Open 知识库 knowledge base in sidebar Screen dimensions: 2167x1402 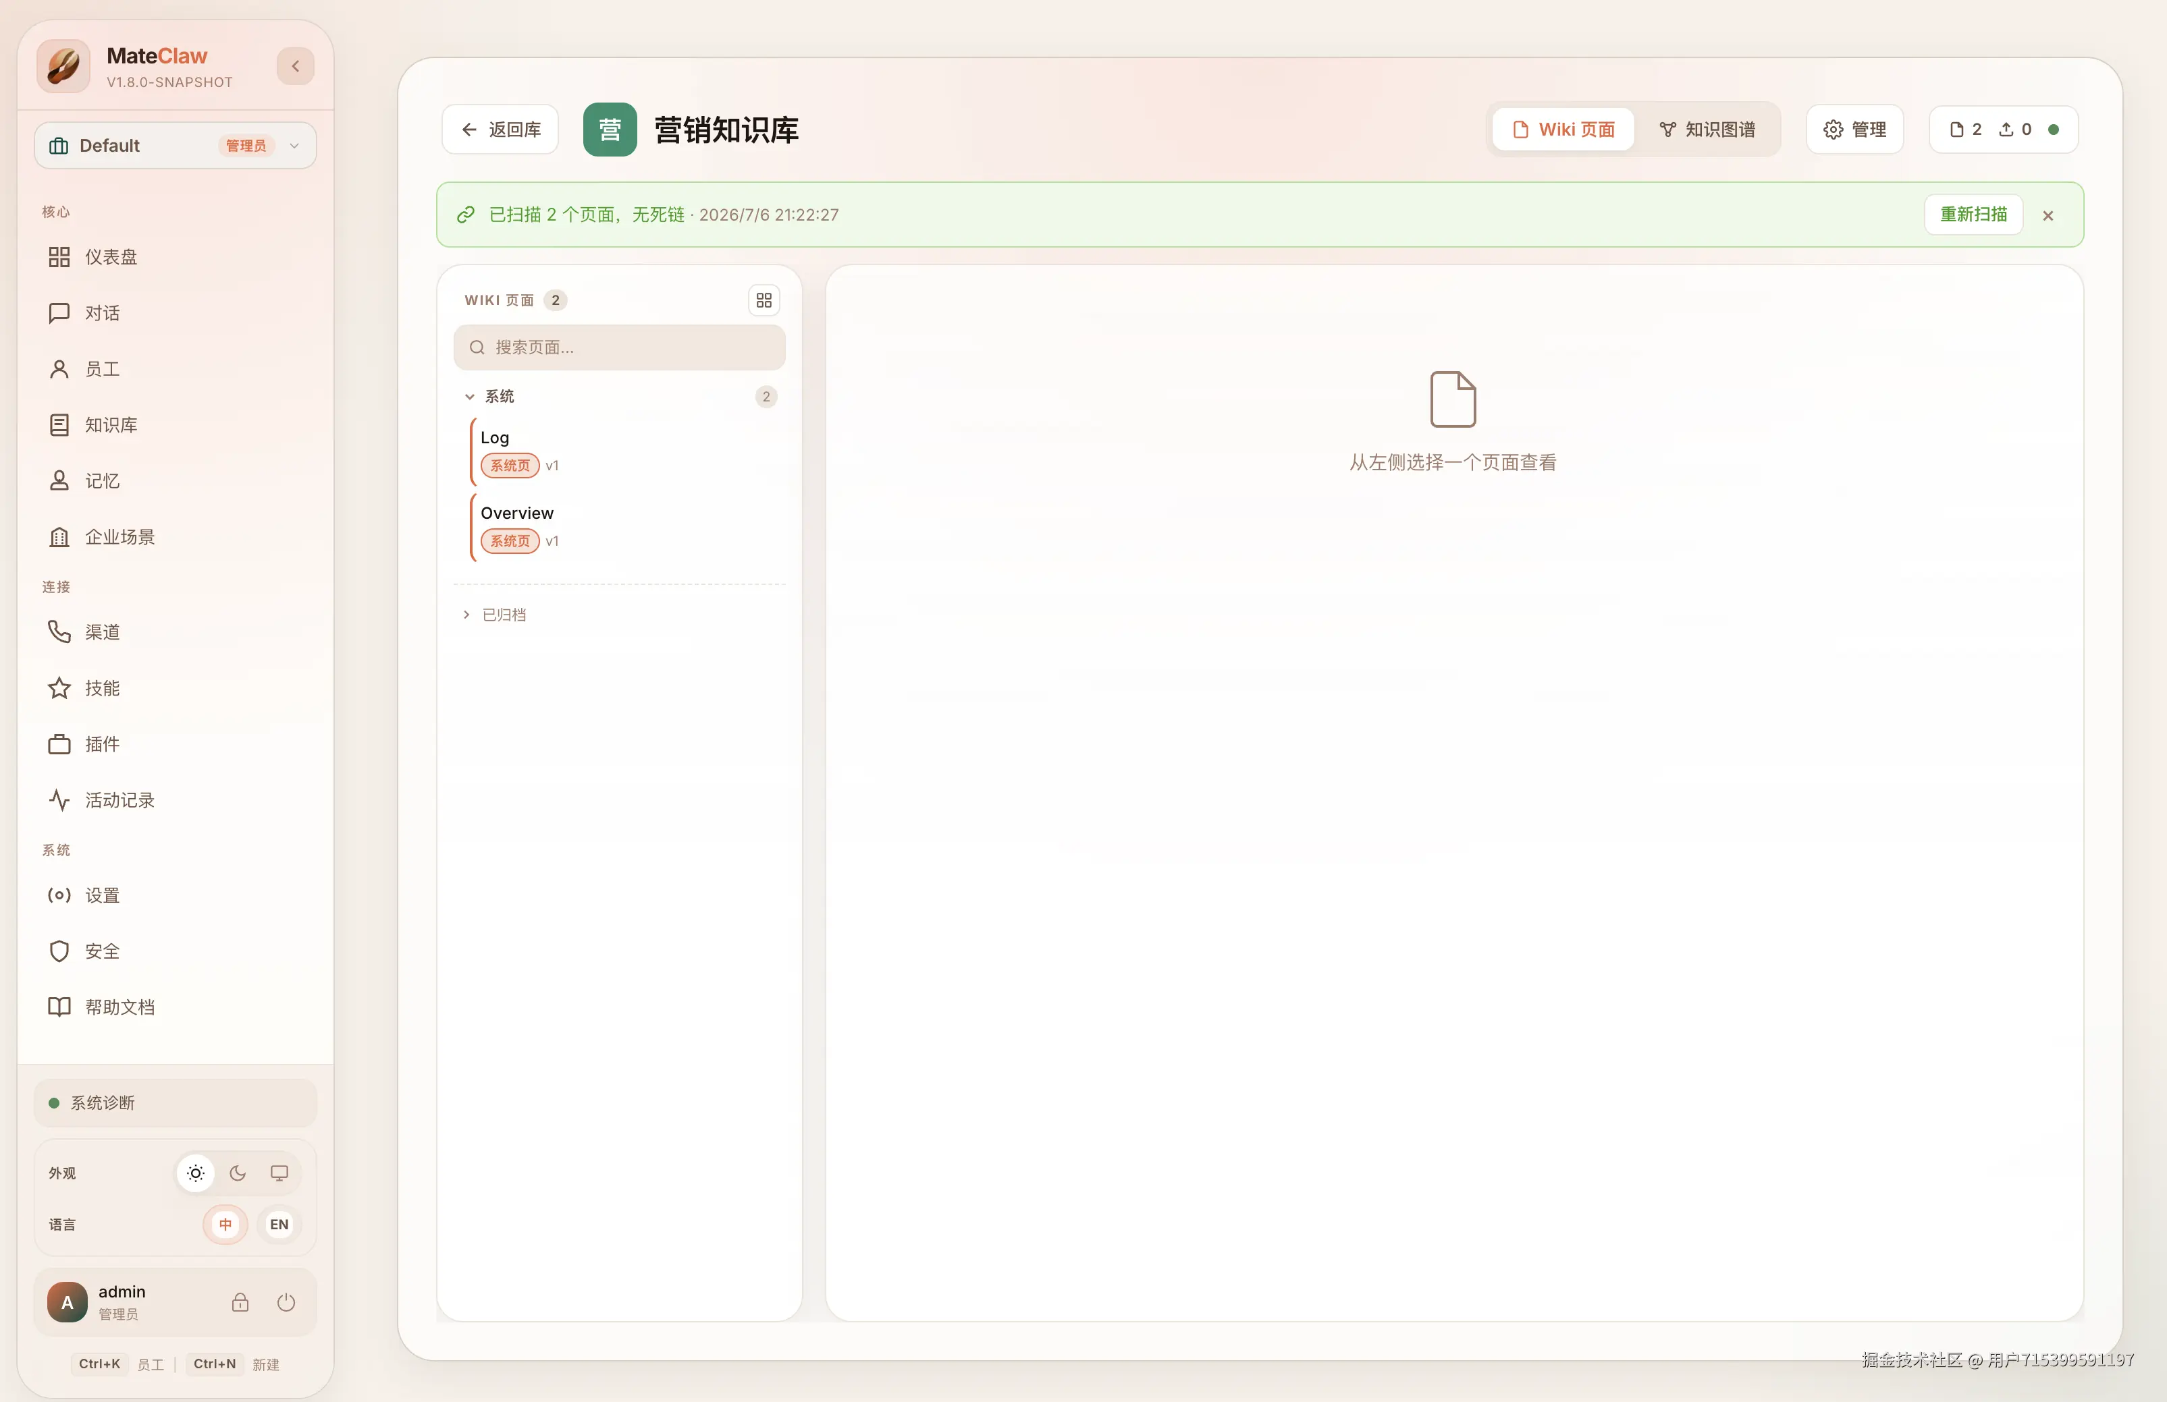175,425
